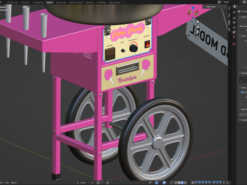247x185 pixels.
Task: Open the scene browse icon beside Scene field
Action: pos(220,2)
